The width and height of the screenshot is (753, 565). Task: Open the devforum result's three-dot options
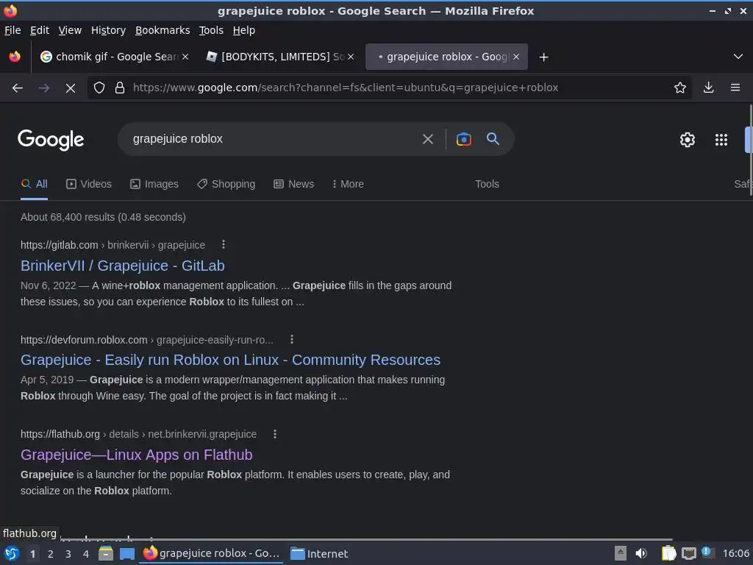point(291,340)
